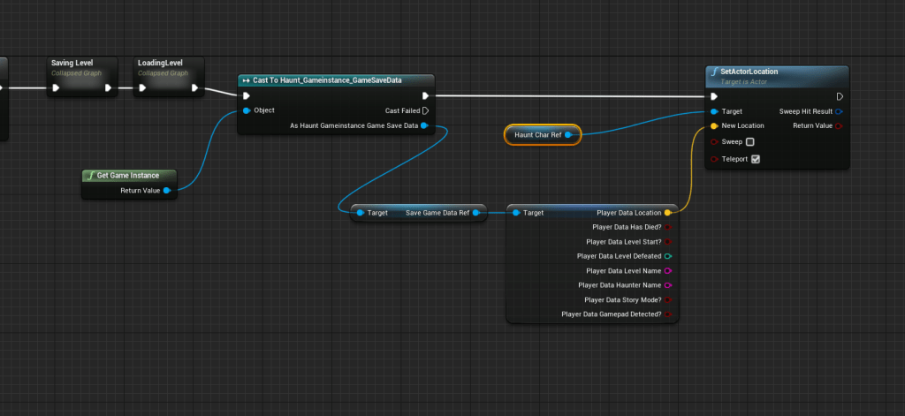Image resolution: width=905 pixels, height=416 pixels.
Task: Click SetActorLocation output execution pin
Action: (839, 96)
